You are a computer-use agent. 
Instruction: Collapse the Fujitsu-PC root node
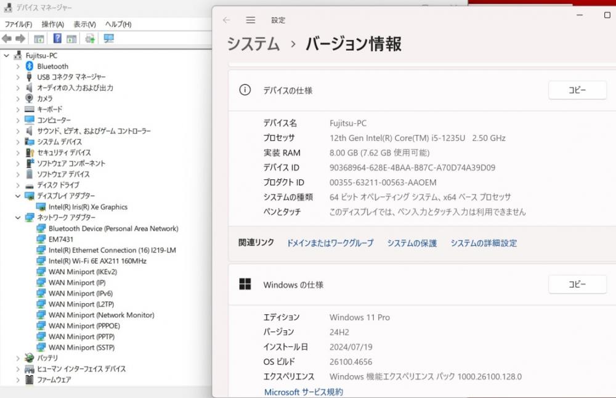[x=6, y=56]
